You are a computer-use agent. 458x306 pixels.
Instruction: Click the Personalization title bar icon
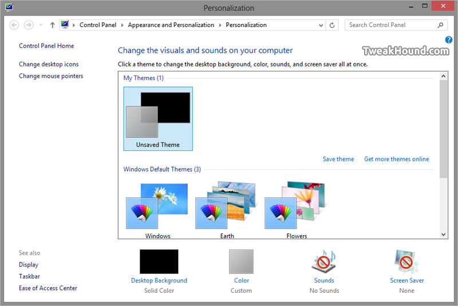(9, 6)
